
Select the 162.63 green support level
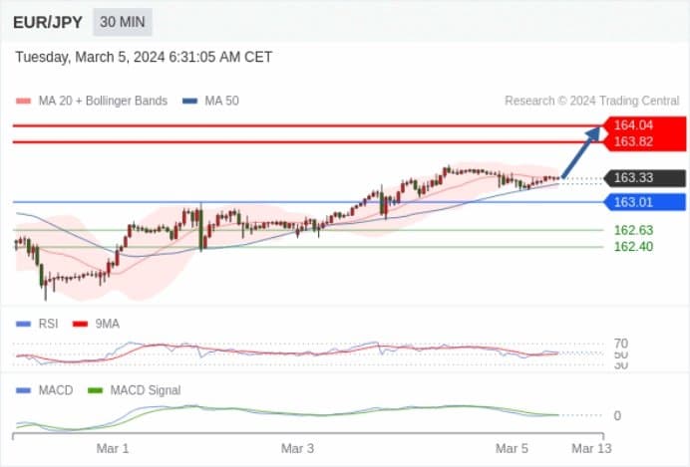(x=633, y=230)
